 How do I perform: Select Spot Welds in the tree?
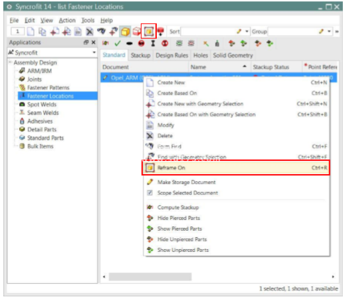click(42, 104)
